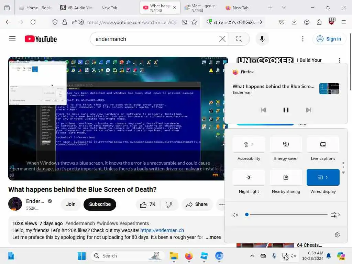Skip to next track in media panel

[309, 110]
